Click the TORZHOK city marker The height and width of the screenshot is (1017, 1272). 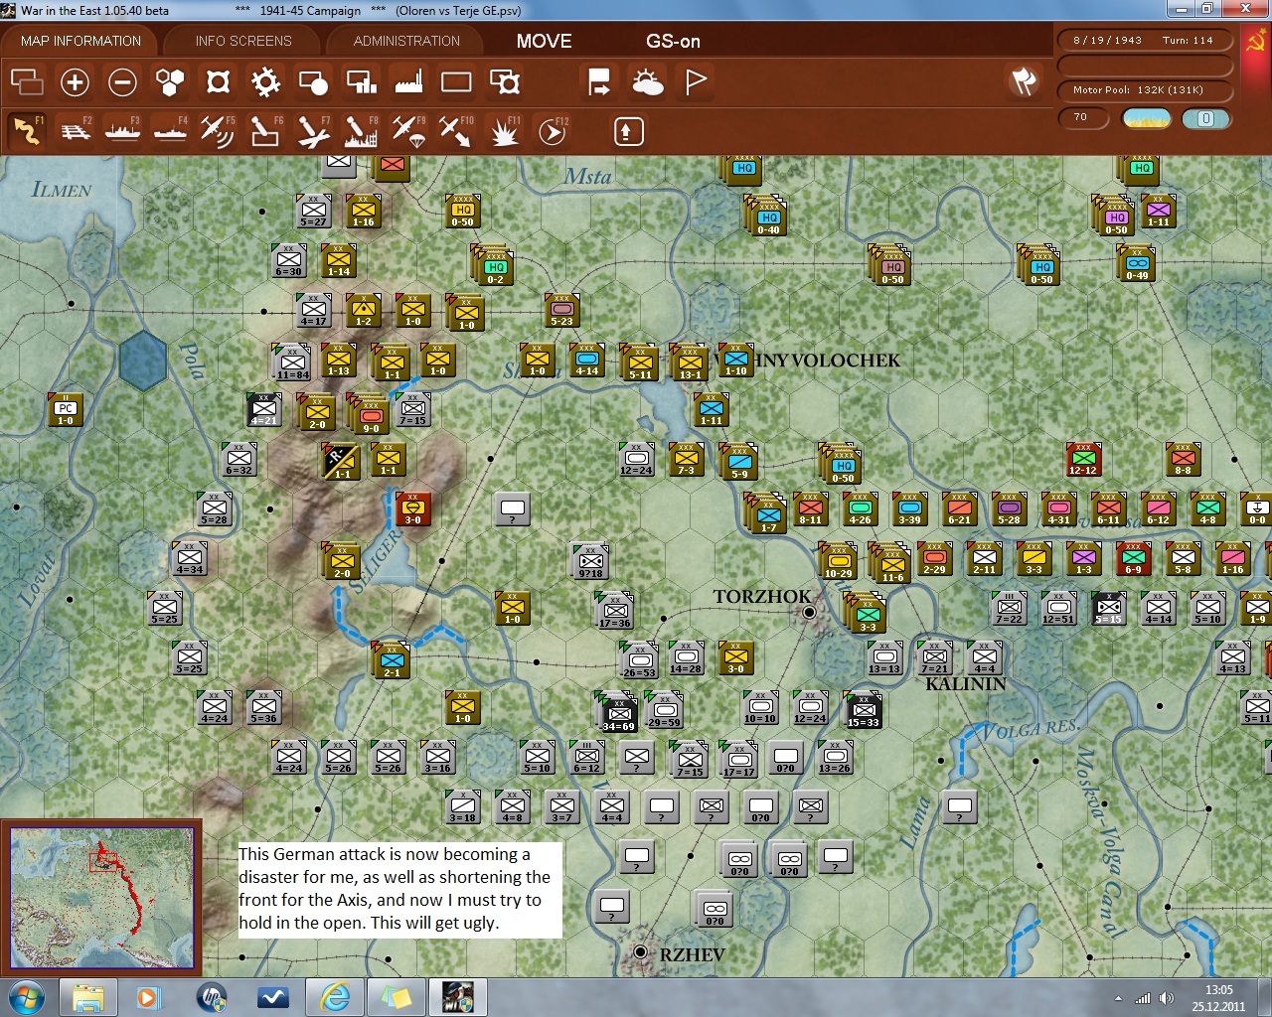[x=809, y=612]
